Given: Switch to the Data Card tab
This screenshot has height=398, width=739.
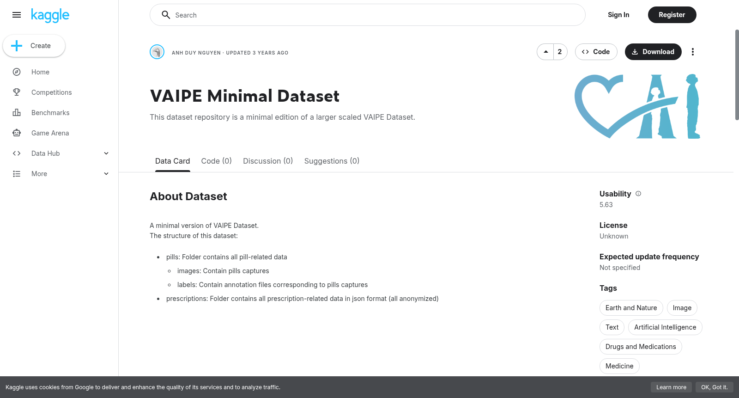Looking at the screenshot, I should point(172,161).
